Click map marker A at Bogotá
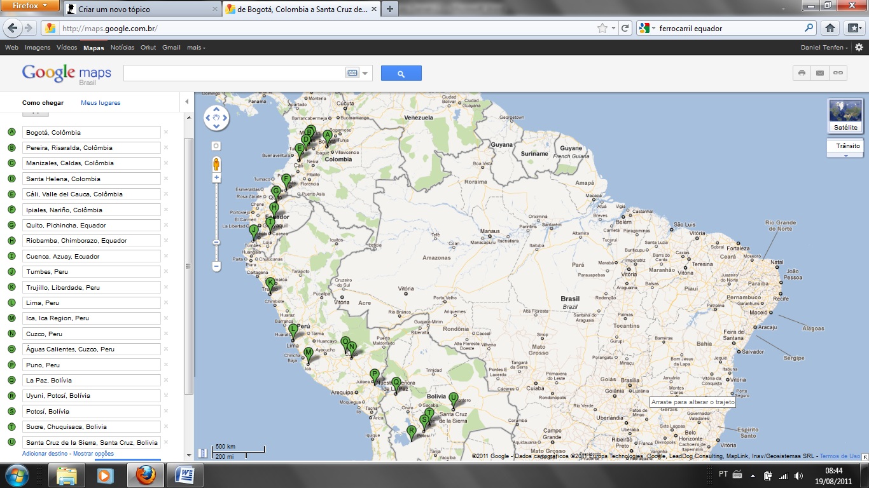The width and height of the screenshot is (869, 488). click(327, 139)
